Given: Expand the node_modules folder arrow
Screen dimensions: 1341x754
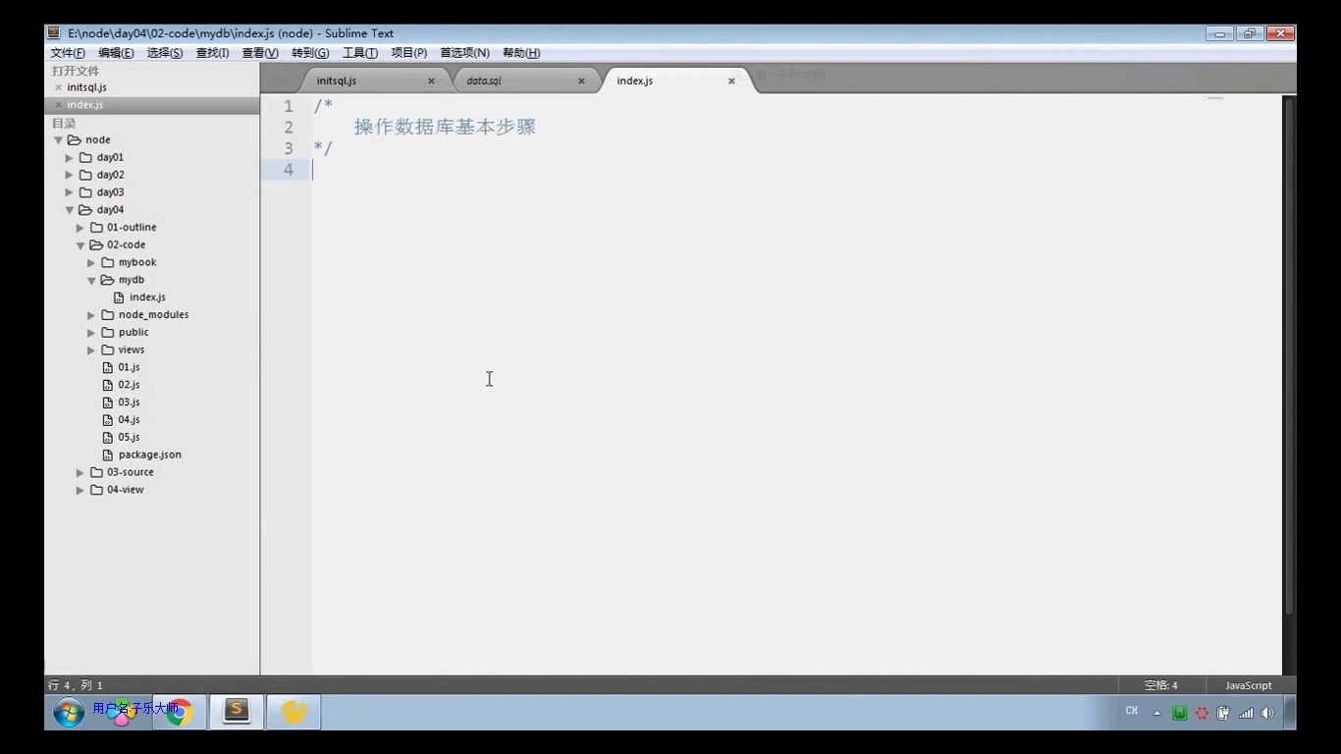Looking at the screenshot, I should pos(91,315).
